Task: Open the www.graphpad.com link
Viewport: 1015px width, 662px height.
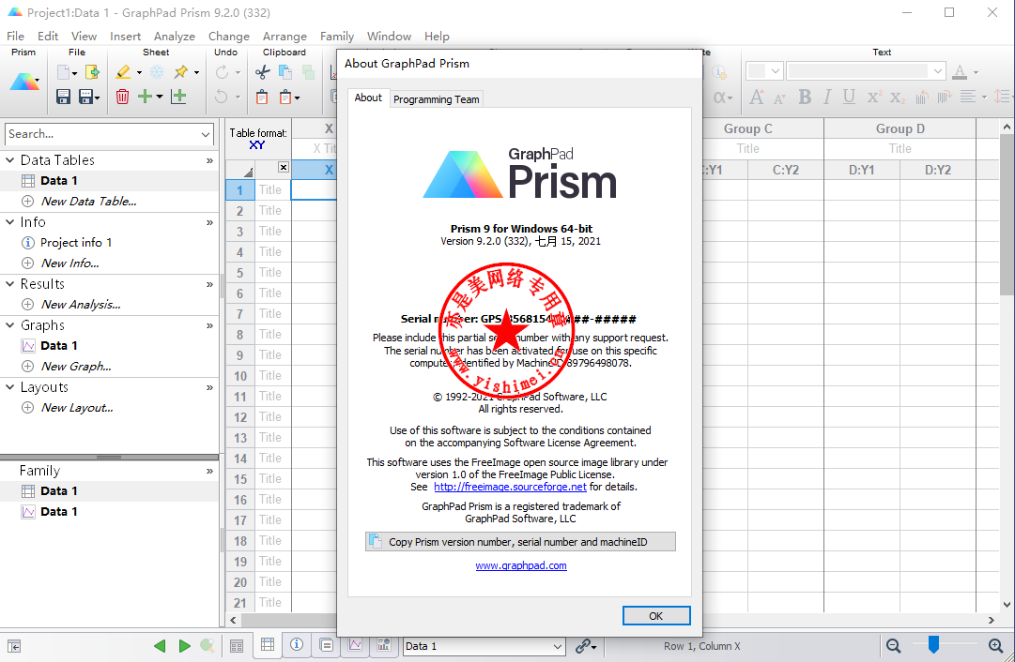Action: pyautogui.click(x=521, y=565)
